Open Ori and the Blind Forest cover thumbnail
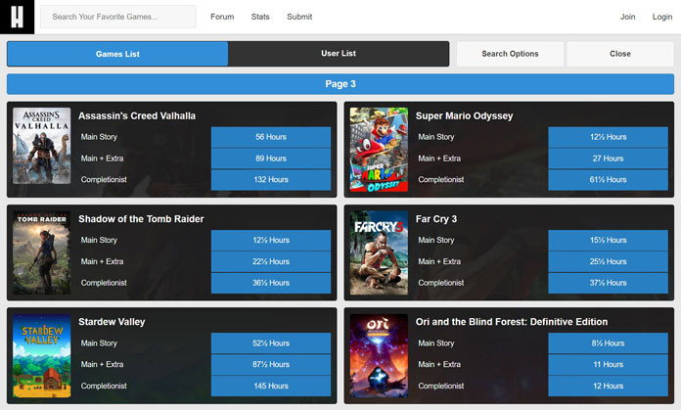 click(x=380, y=356)
